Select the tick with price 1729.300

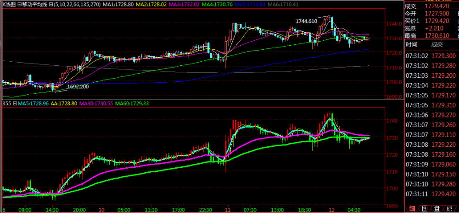click(x=431, y=56)
